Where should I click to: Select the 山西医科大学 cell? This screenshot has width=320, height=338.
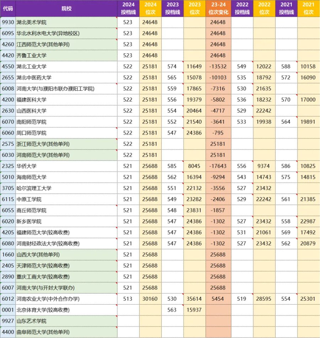66,111
